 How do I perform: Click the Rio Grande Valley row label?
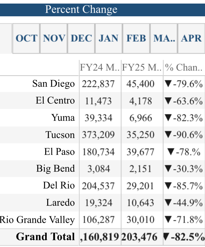pyautogui.click(x=37, y=220)
